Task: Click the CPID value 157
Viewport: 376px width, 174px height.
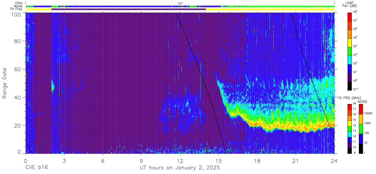Action: [x=180, y=3]
